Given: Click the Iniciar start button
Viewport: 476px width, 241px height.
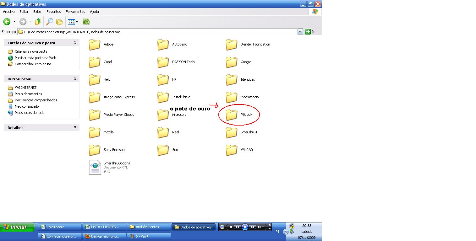Looking at the screenshot, I should (x=17, y=227).
